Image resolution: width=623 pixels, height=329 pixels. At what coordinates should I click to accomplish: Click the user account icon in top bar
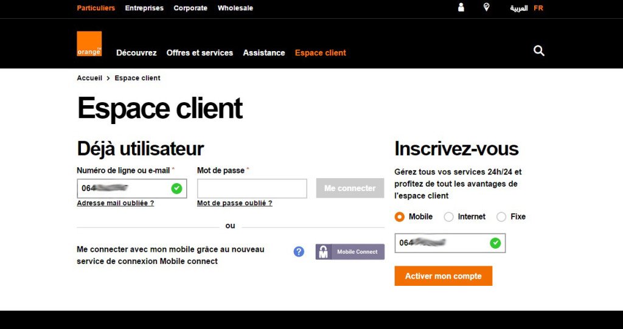coord(461,7)
